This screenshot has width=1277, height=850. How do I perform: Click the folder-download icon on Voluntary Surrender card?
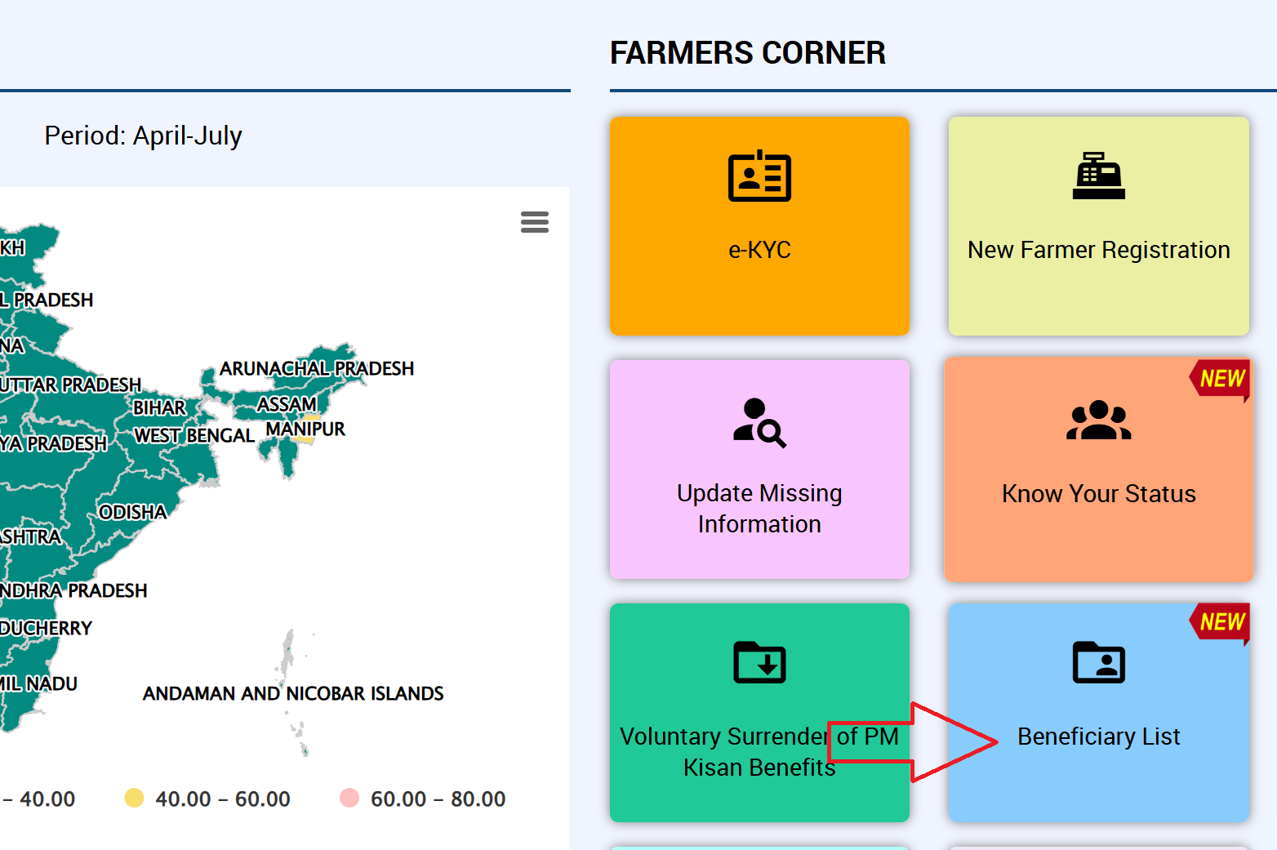[x=759, y=663]
